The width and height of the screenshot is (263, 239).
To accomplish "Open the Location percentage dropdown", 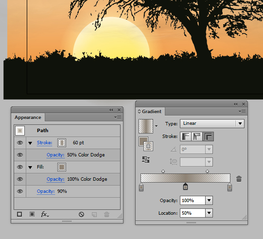I will [x=209, y=213].
